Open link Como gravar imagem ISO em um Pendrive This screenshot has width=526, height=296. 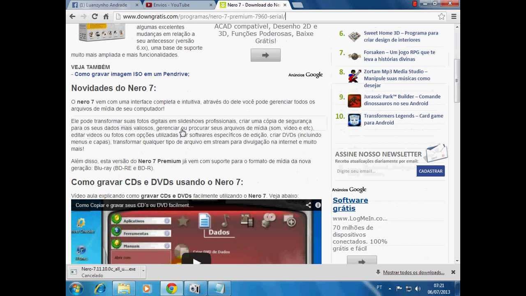[131, 74]
